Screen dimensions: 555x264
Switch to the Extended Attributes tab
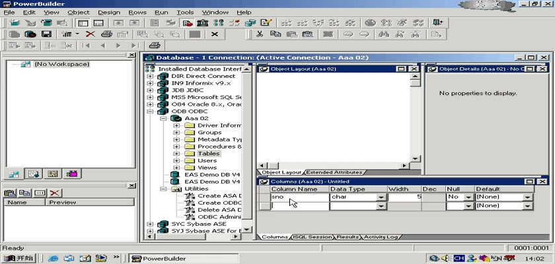coord(334,172)
